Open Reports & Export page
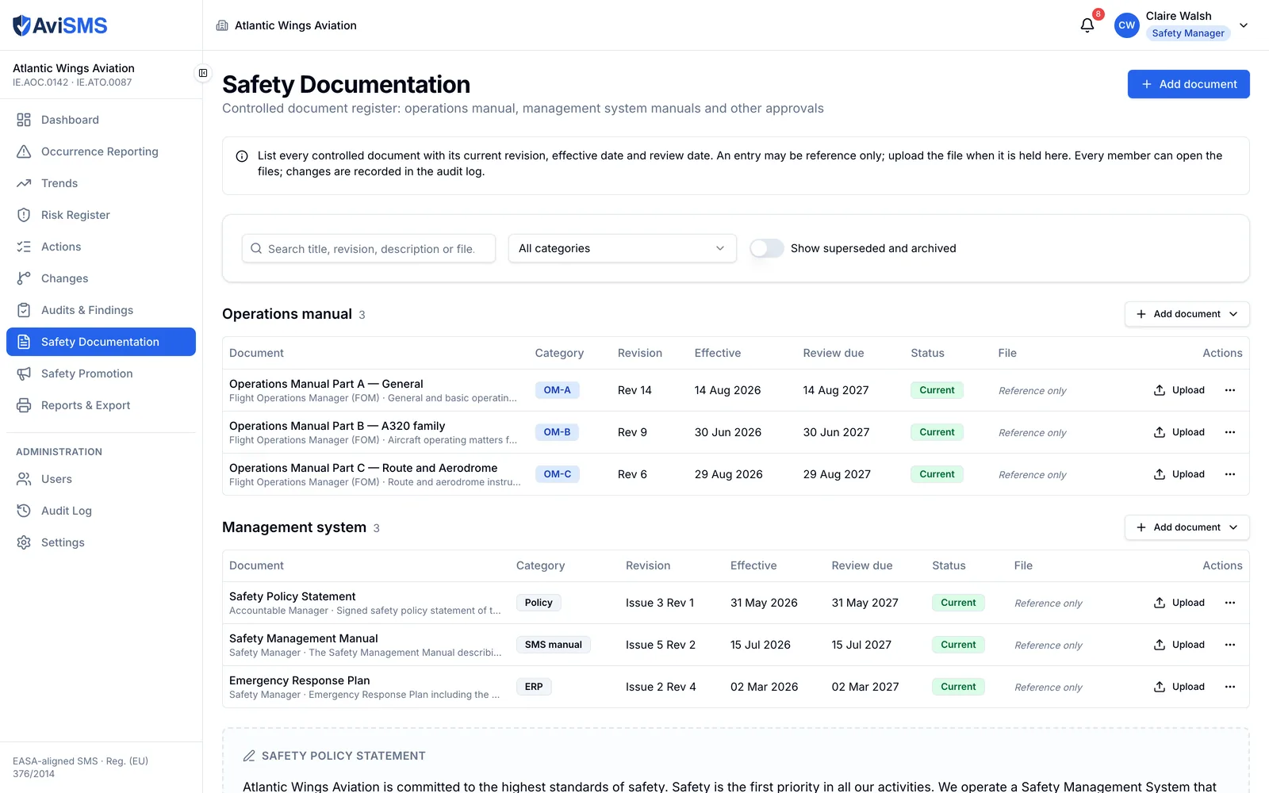 click(x=101, y=405)
